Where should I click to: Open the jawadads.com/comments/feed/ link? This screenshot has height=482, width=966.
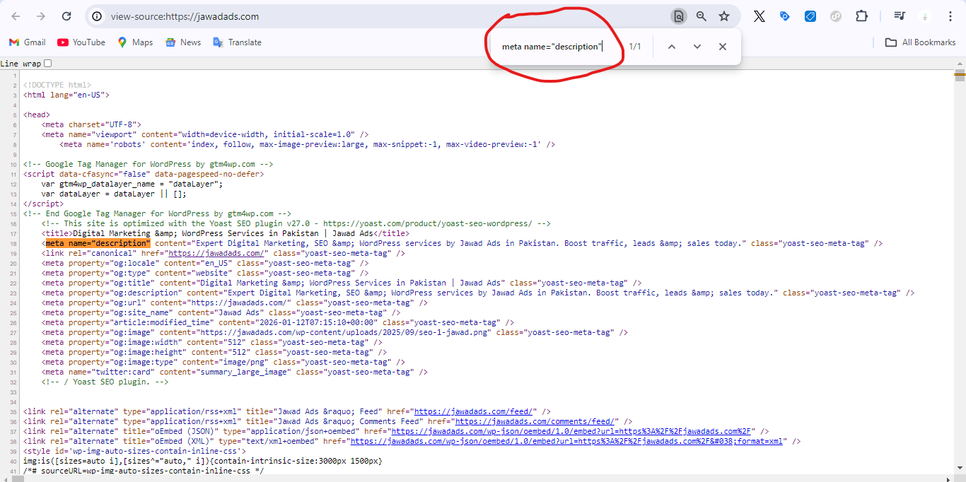point(537,421)
